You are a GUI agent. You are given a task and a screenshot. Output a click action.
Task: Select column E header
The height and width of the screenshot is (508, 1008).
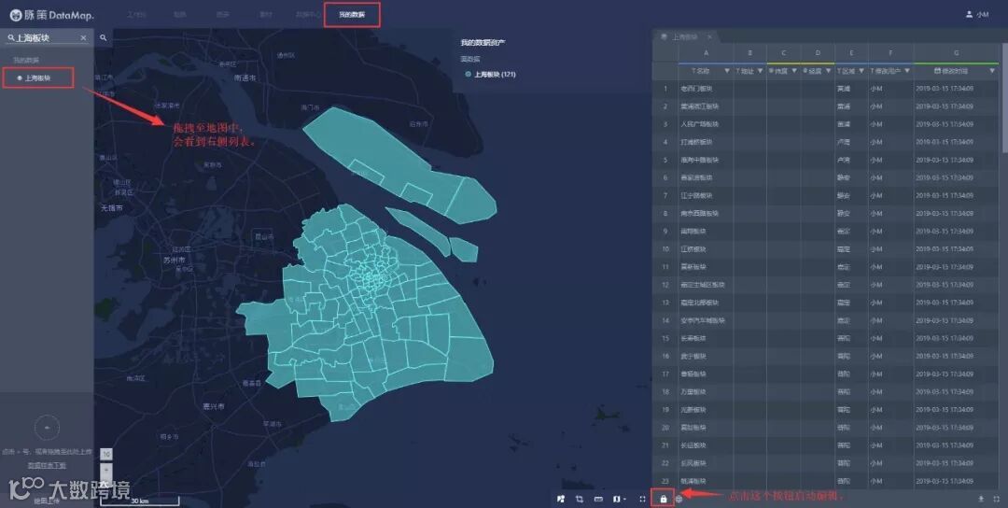(851, 52)
